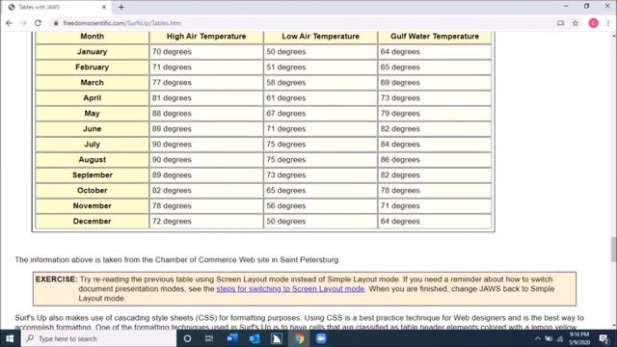Click the December row header
The width and height of the screenshot is (617, 347).
coord(93,221)
